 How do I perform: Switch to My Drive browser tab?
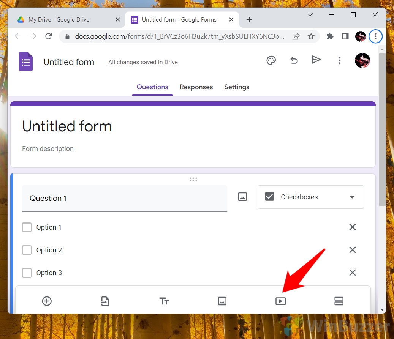(66, 20)
